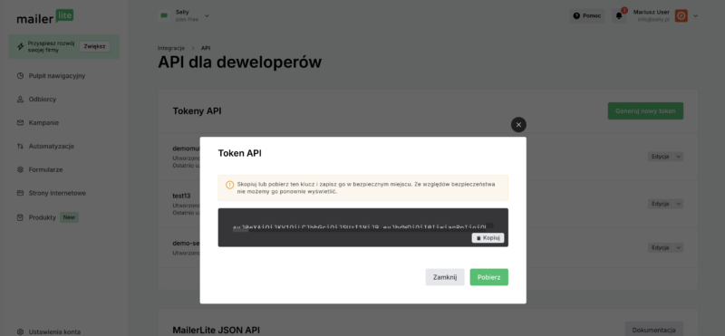Screen dimensions: 725x336
Task: Click Edycja for the demomul token row
Action: (x=661, y=157)
